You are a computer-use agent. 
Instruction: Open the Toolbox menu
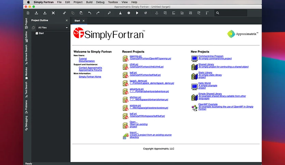pyautogui.click(x=113, y=2)
